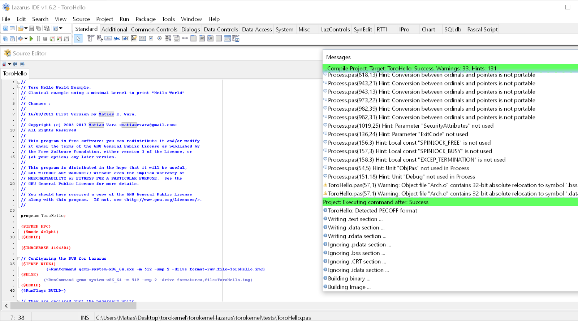Collapse the fold at line 33 comment
Viewport: 578px width, 321px height.
click(19, 259)
